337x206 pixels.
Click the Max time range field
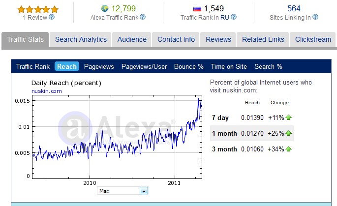(123, 191)
